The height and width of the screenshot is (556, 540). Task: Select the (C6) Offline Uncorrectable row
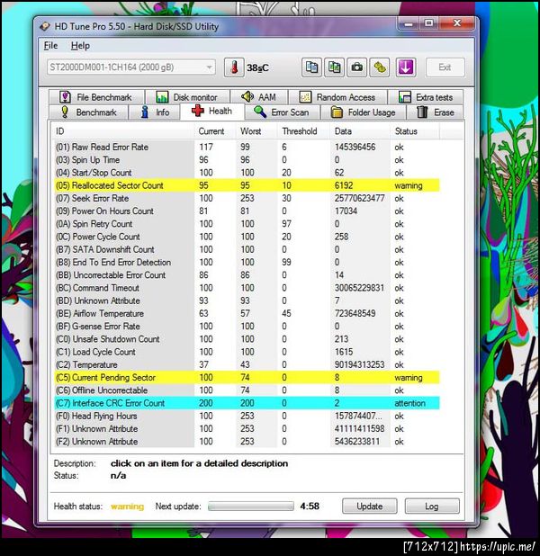[x=247, y=390]
